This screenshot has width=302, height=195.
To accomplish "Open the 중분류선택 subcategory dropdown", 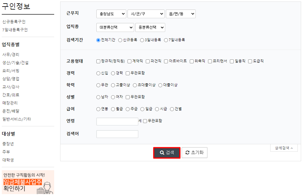I will (x=150, y=27).
